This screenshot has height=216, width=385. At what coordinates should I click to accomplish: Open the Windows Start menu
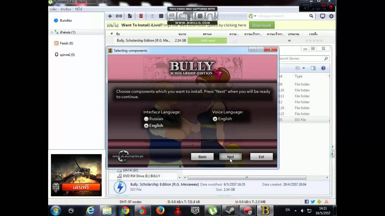pos(56,211)
